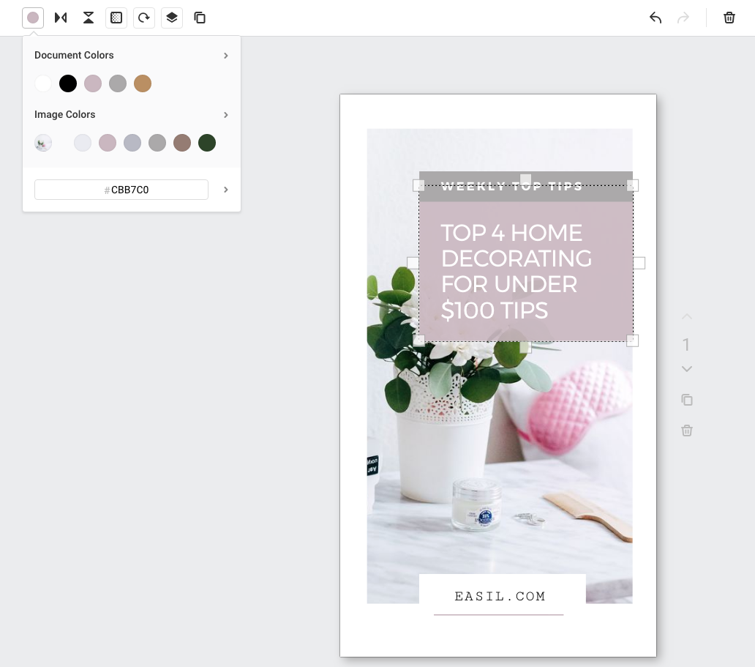The width and height of the screenshot is (755, 667).
Task: Click the duplicate page icon
Action: coord(686,400)
